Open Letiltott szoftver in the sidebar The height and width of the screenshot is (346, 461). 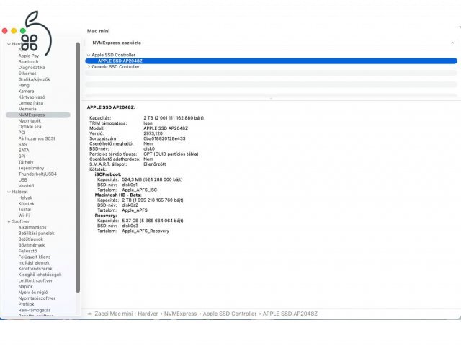coord(35,280)
